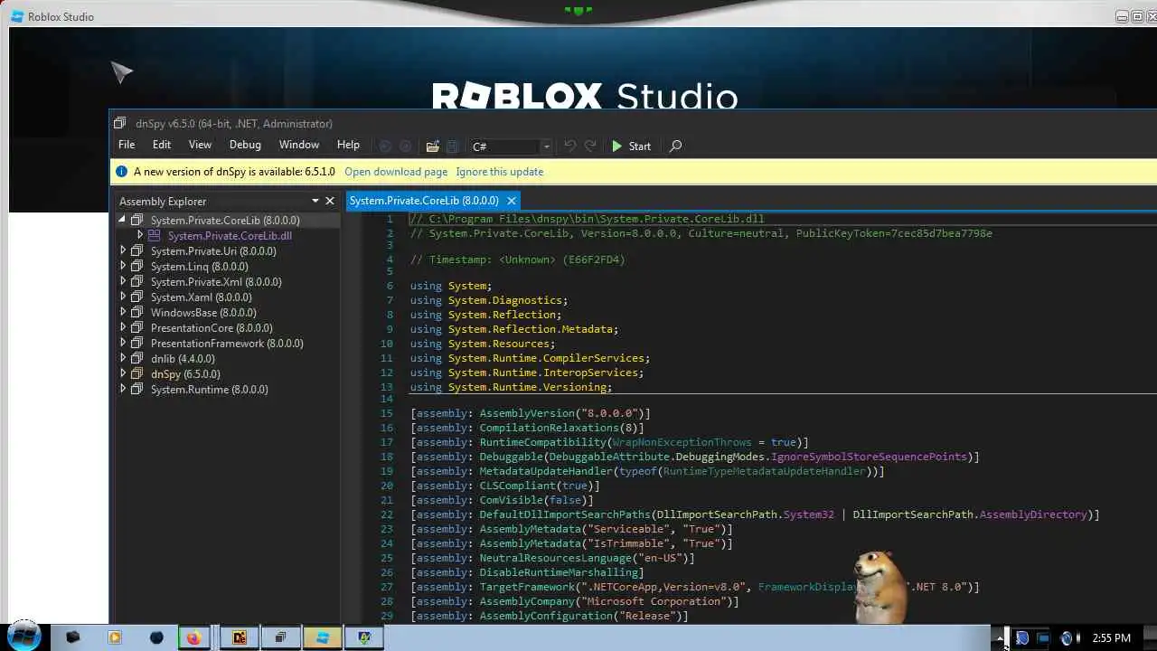Click the volume speaker tray icon

pyautogui.click(x=1066, y=638)
